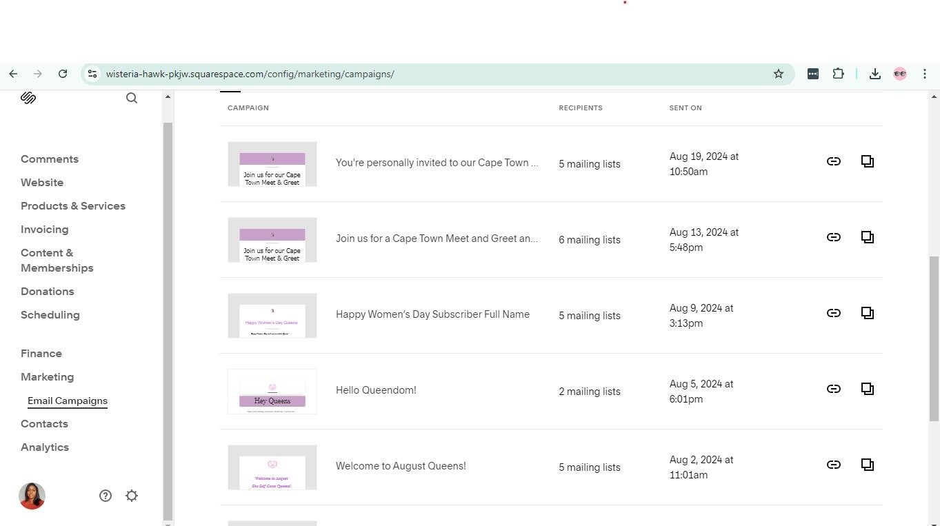Open the Marketing section in sidebar
940x526 pixels.
[47, 377]
